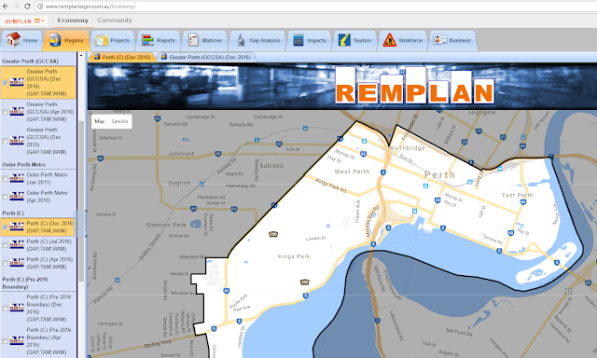Click Greater Perth (GCCSA) (Apr 2016) dataset icon

17,112
